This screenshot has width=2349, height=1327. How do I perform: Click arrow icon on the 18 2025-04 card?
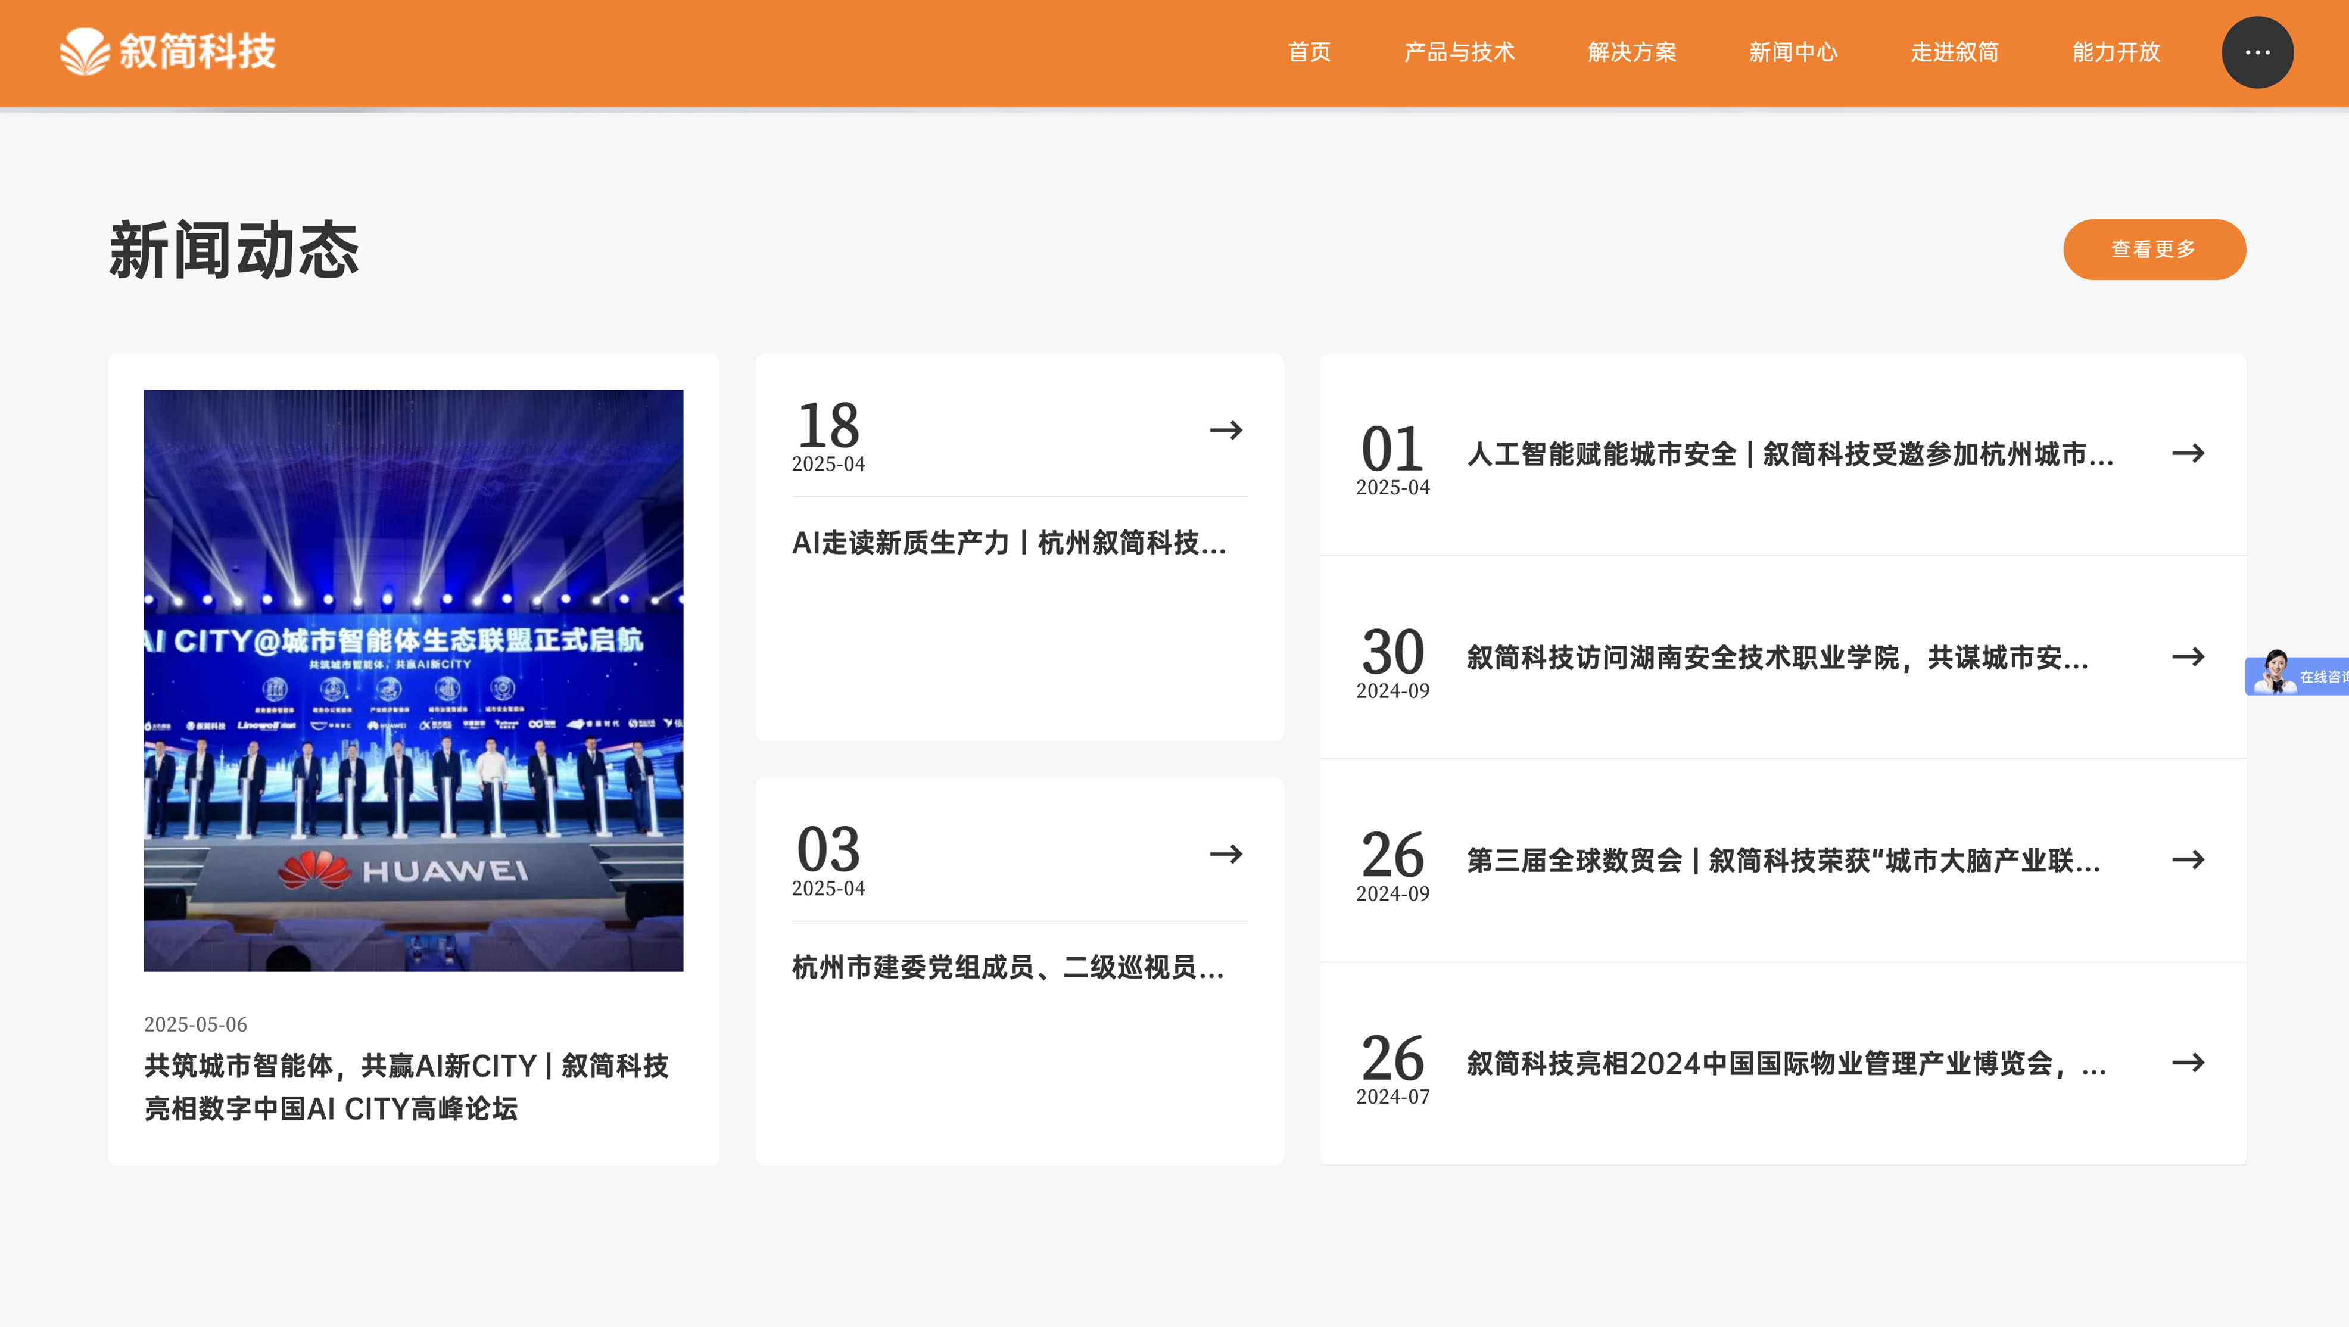click(x=1226, y=429)
